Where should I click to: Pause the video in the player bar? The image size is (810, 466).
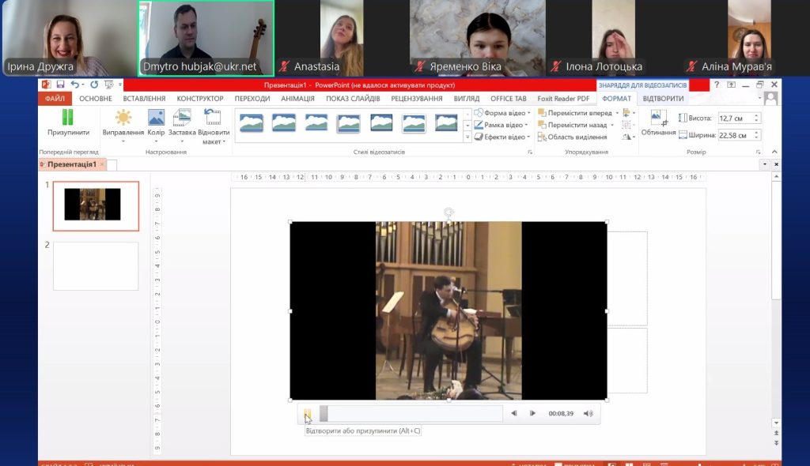point(308,413)
